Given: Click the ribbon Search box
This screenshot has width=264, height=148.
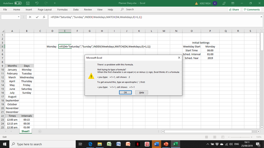Looking at the screenshot, I should [x=127, y=9].
